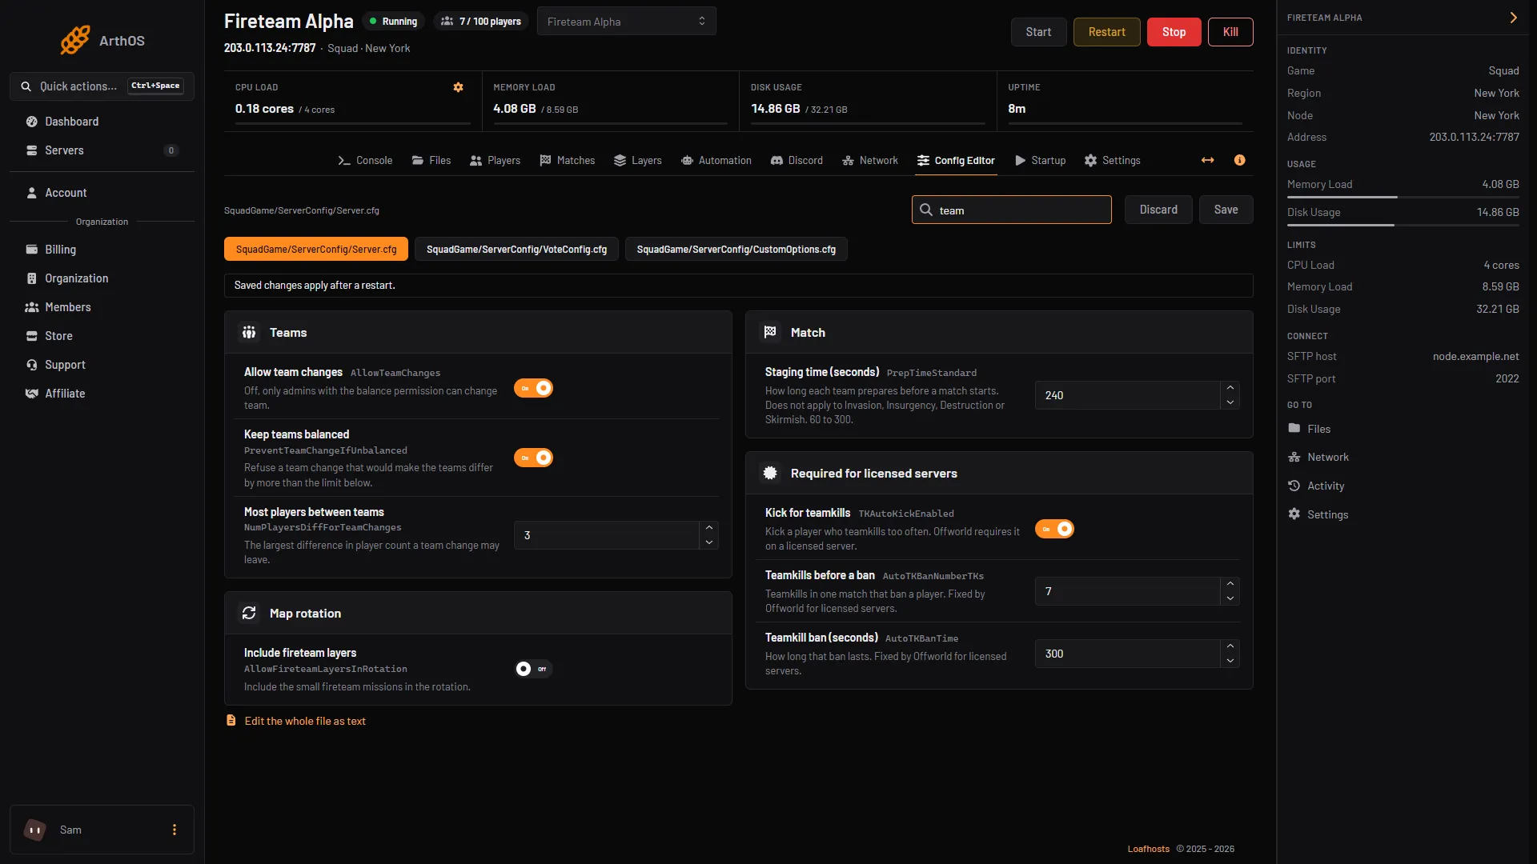1537x864 pixels.
Task: Enable Include fireteam layers toggle
Action: click(533, 669)
